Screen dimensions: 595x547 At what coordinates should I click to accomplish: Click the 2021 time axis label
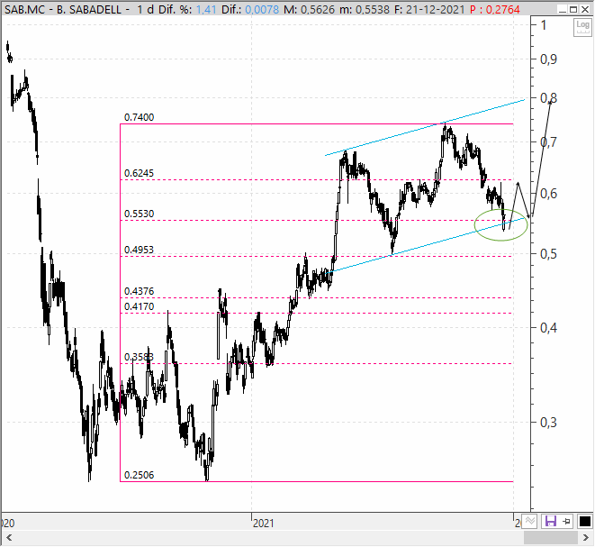tap(264, 524)
